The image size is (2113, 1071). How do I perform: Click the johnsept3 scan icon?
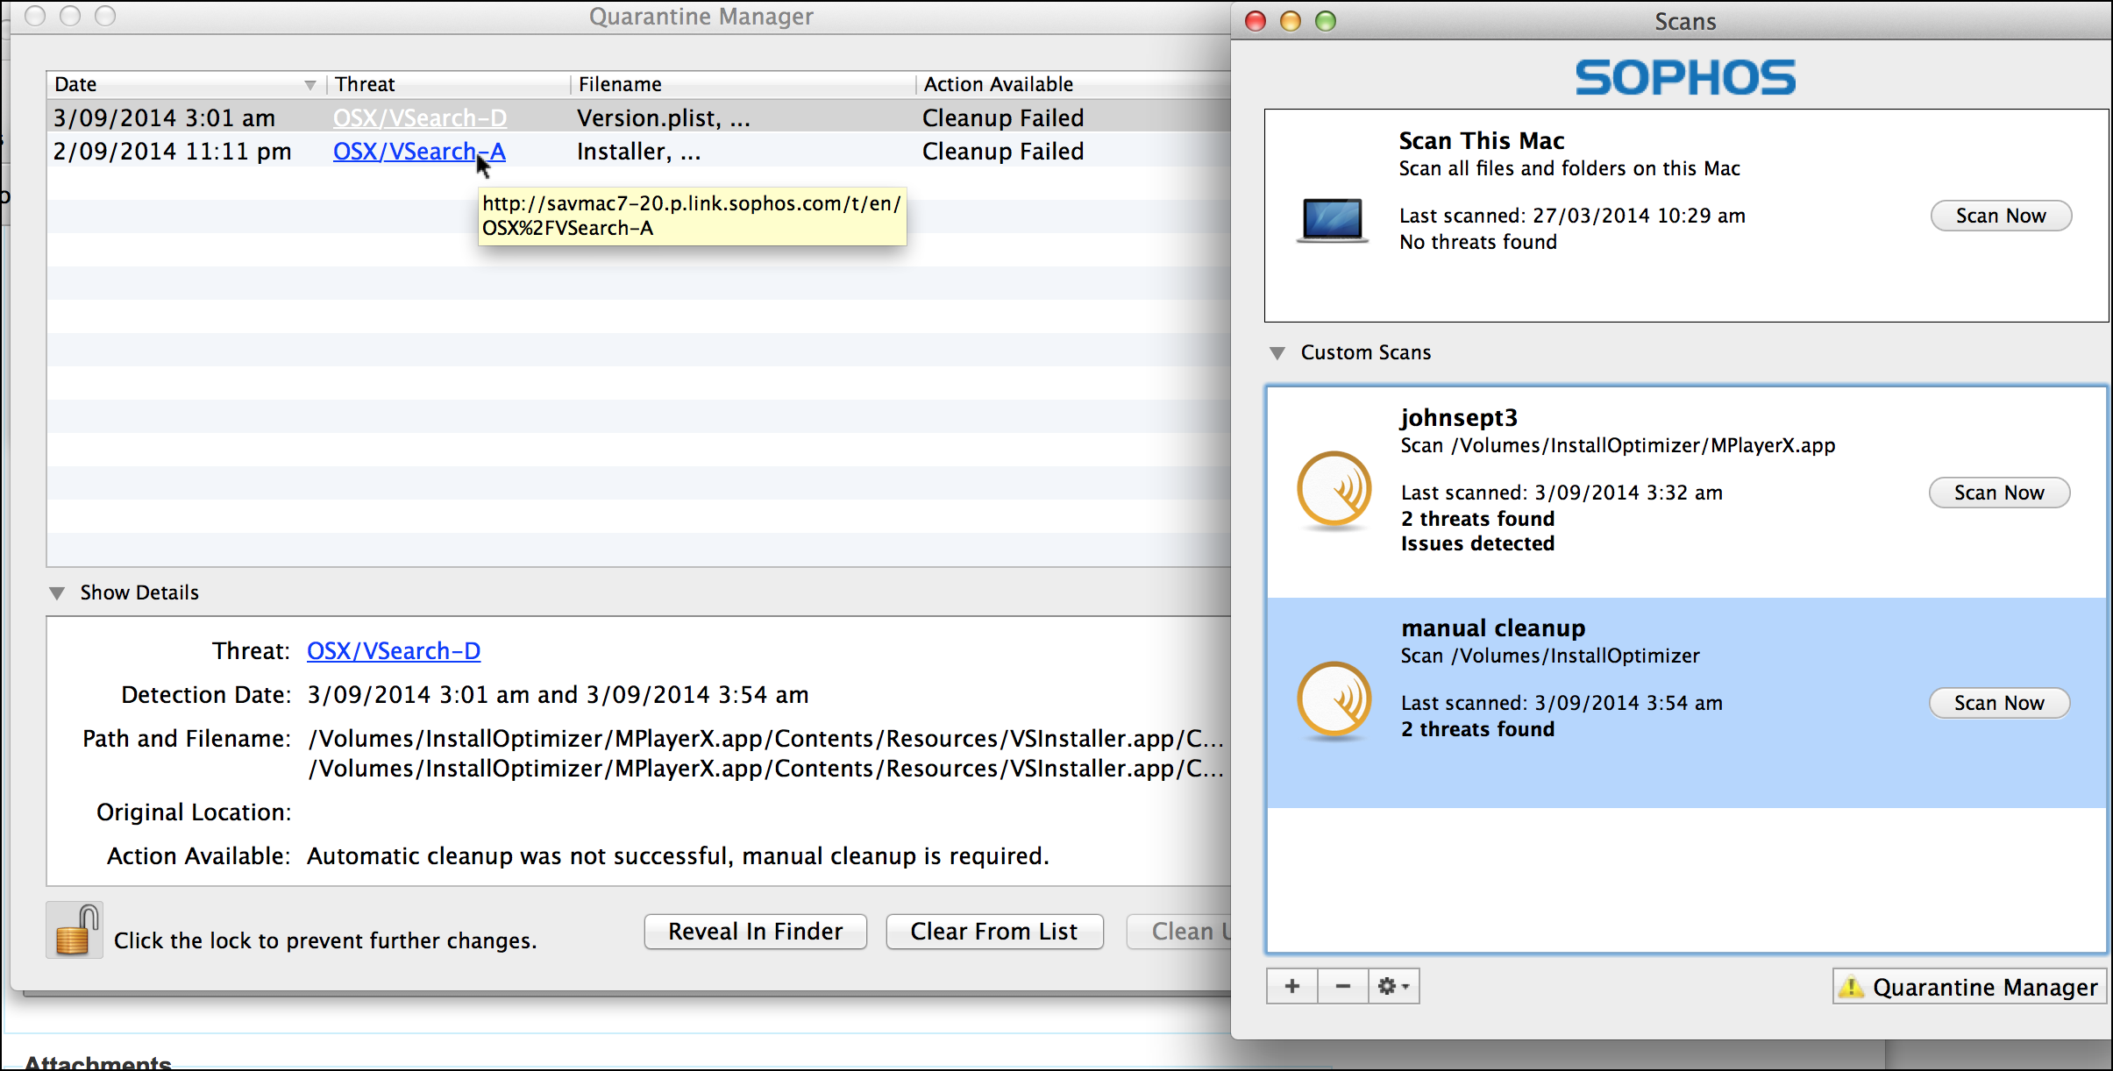pos(1334,492)
